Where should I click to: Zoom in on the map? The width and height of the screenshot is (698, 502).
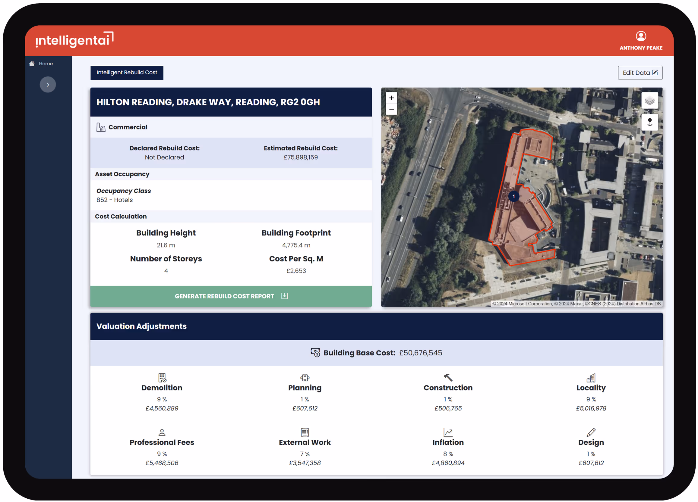(x=391, y=98)
